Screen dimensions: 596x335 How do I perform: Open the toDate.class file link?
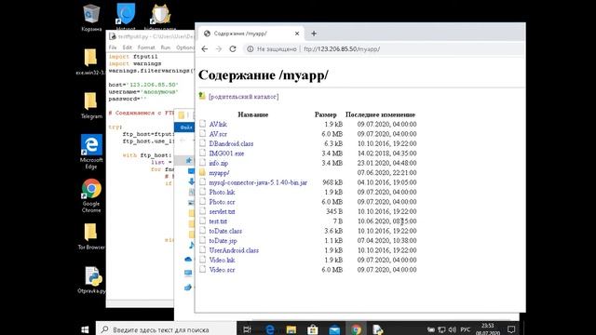pos(225,231)
